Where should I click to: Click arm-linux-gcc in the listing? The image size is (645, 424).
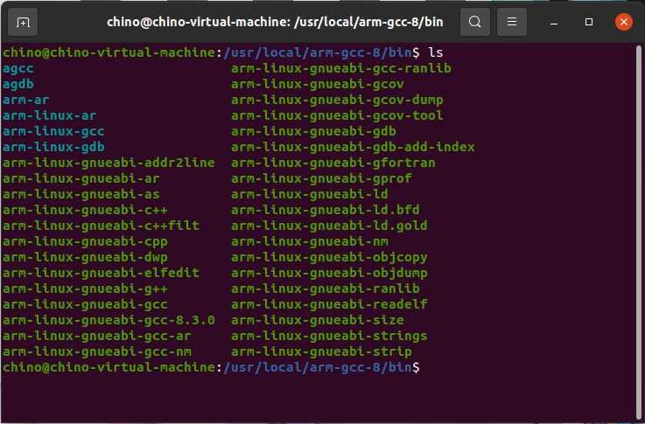pos(53,131)
